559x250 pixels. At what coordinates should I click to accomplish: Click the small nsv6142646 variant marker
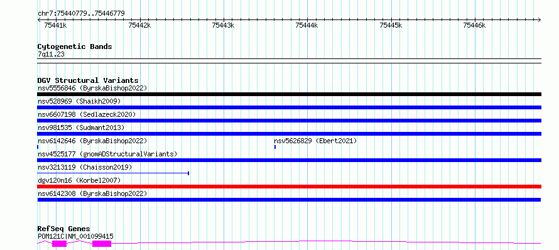(x=38, y=147)
